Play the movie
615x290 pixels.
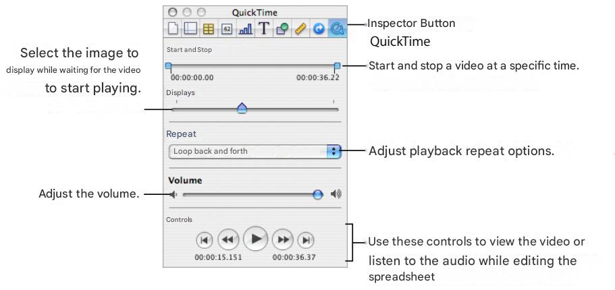coord(256,239)
